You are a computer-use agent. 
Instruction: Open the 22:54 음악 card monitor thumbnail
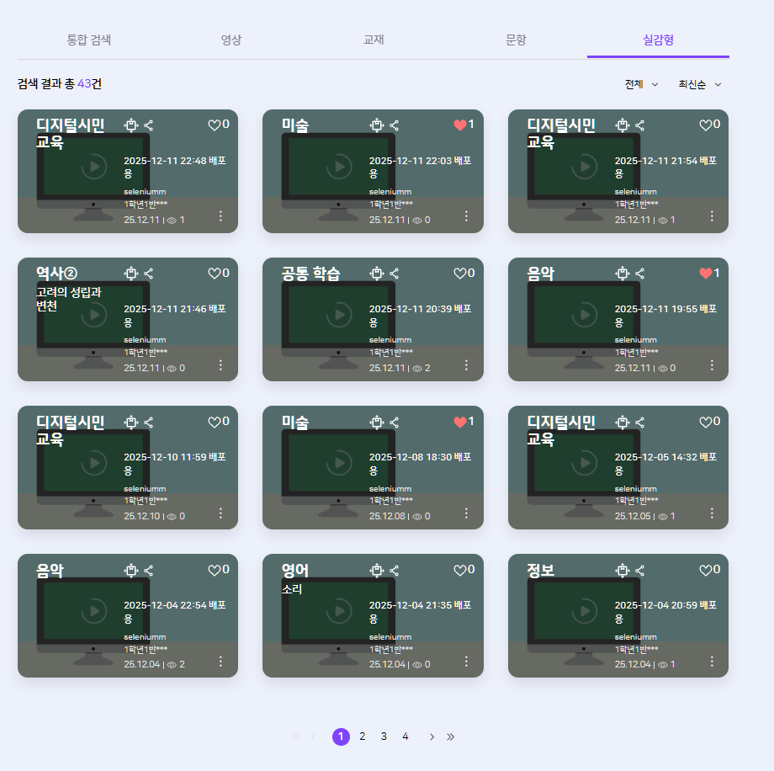93,621
